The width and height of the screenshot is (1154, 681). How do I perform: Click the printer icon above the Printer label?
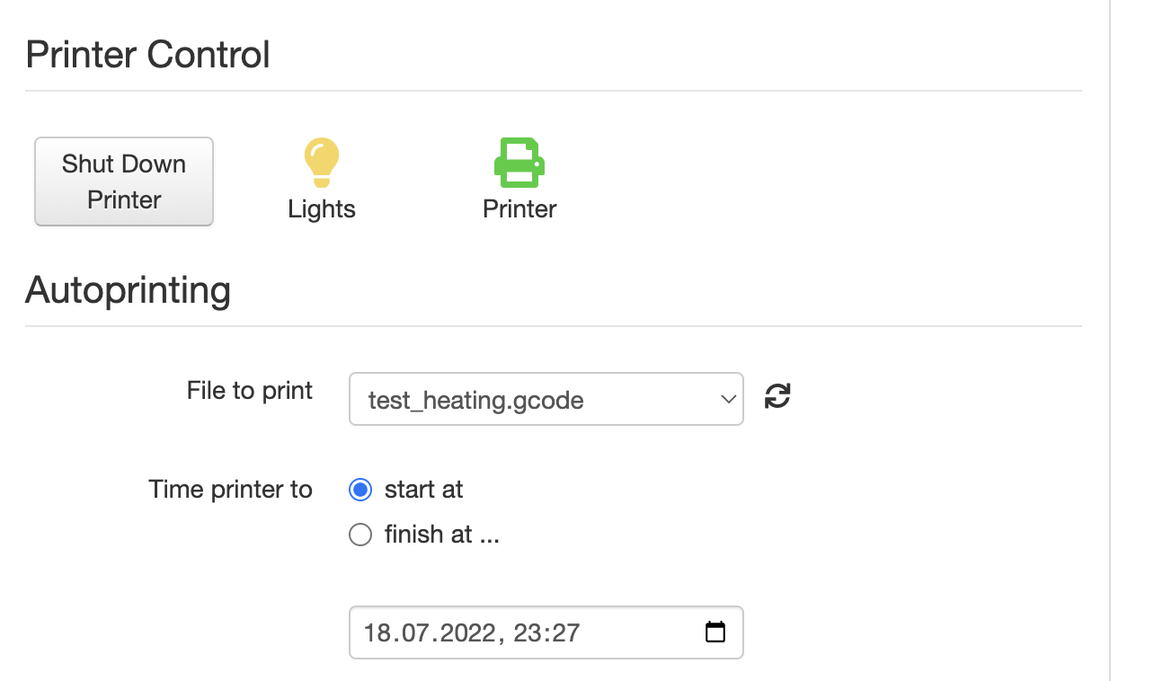(x=519, y=162)
